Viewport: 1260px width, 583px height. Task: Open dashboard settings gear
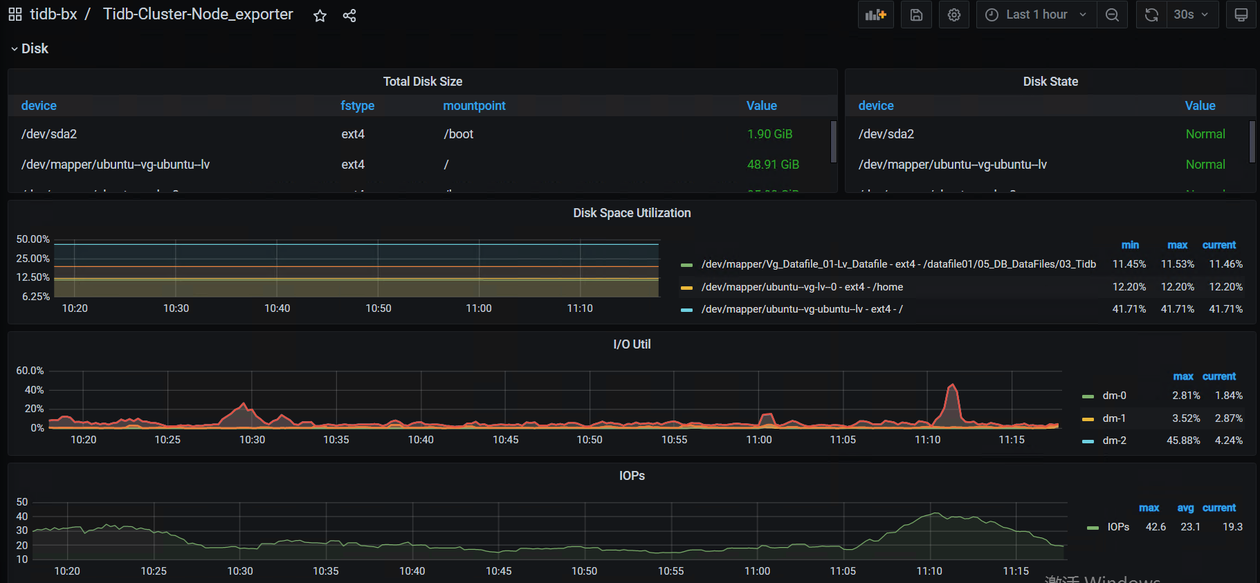[x=953, y=15]
